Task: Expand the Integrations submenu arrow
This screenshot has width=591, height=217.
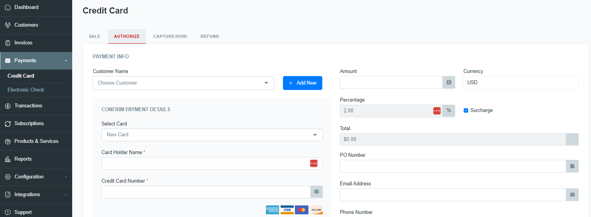Action: [66, 195]
